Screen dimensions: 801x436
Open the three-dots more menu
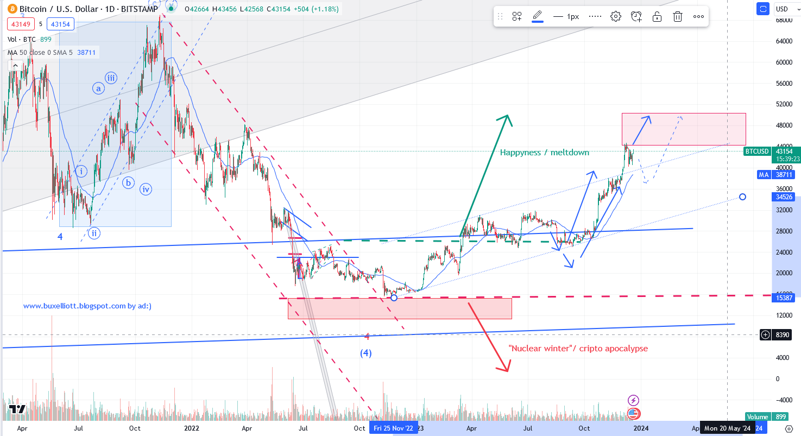coord(698,16)
